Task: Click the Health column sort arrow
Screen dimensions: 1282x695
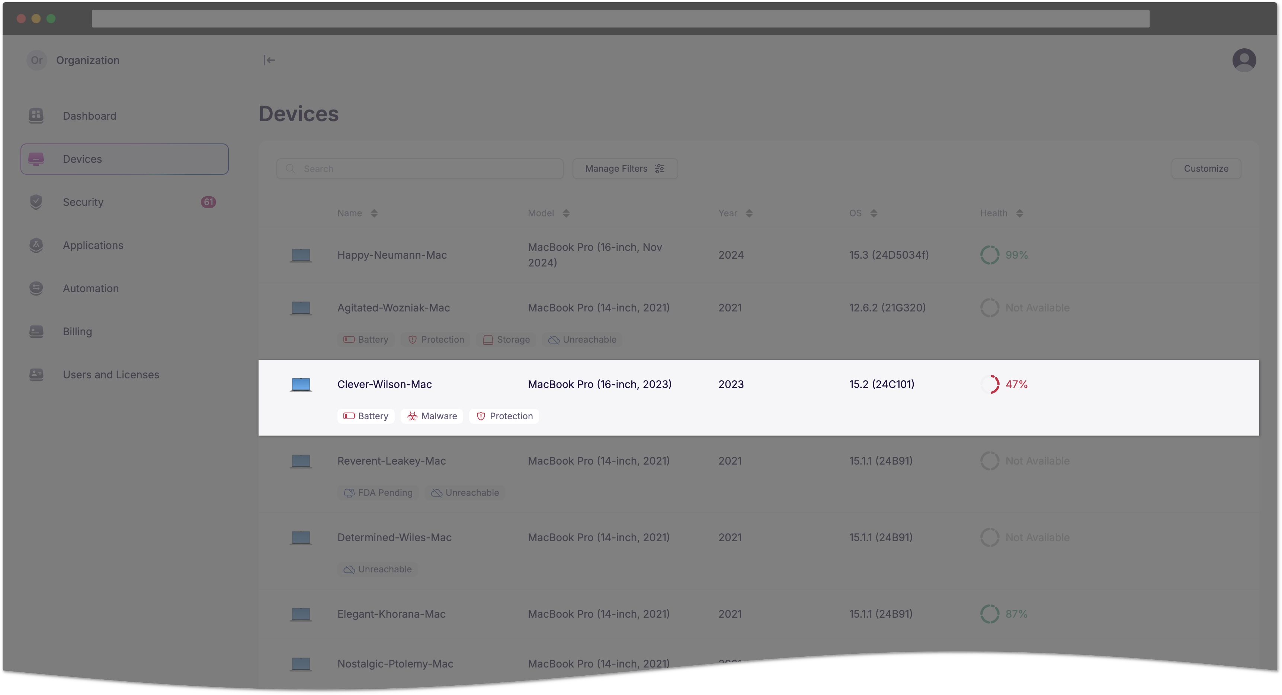Action: (1020, 212)
